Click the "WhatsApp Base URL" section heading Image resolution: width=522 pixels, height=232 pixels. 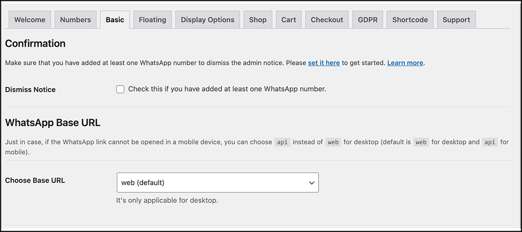coord(53,123)
